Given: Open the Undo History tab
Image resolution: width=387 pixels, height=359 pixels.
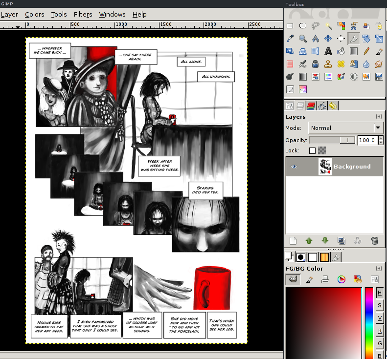Looking at the screenshot, I should coord(333,106).
